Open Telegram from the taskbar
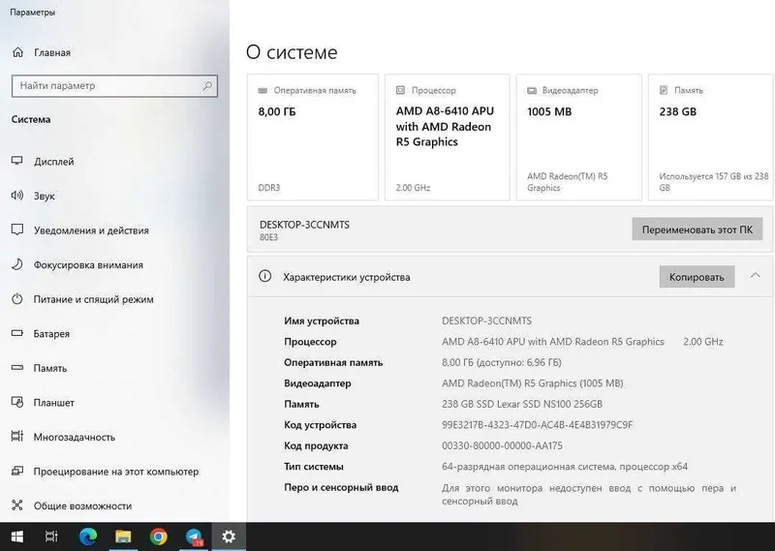Image resolution: width=775 pixels, height=551 pixels. (194, 536)
